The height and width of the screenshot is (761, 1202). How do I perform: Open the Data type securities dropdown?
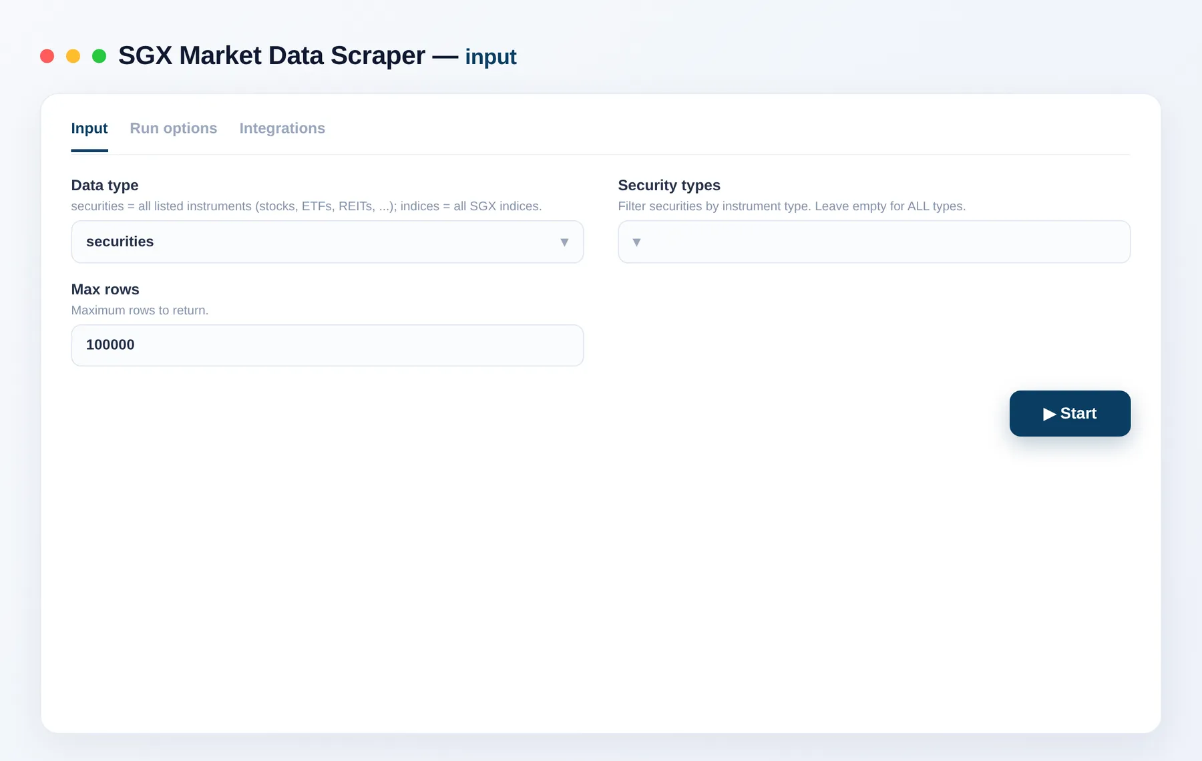point(327,242)
